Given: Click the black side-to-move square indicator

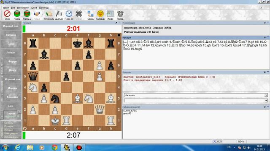Looking at the screenshot, I should [x=119, y=35].
